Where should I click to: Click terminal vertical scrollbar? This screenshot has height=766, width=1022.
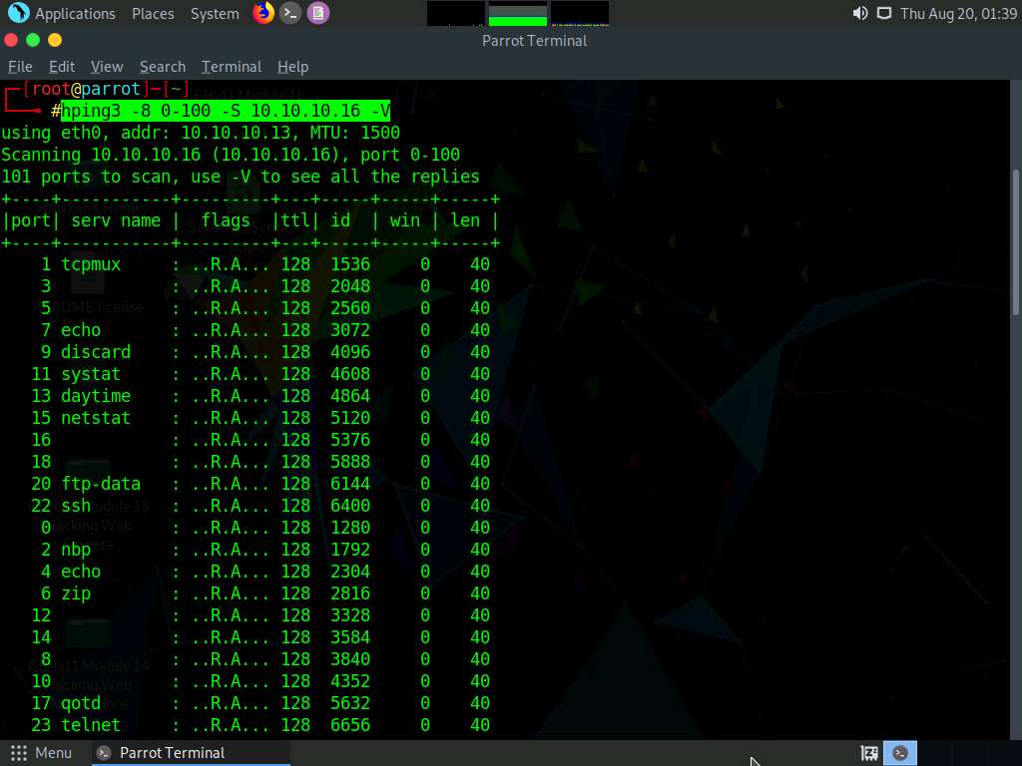click(x=1016, y=241)
